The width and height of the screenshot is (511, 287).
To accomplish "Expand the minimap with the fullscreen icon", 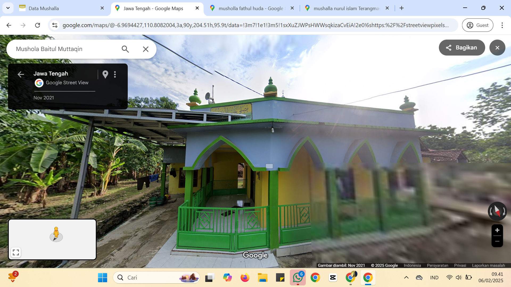I will (16, 252).
